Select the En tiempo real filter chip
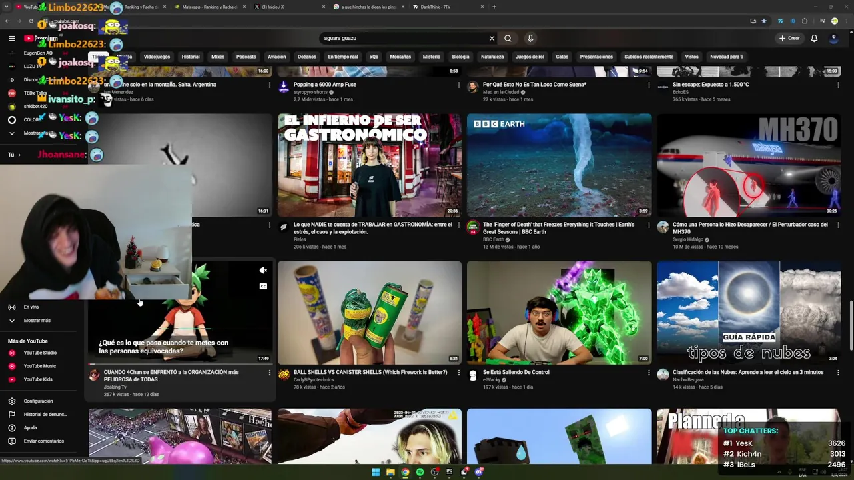The width and height of the screenshot is (854, 480). (343, 57)
